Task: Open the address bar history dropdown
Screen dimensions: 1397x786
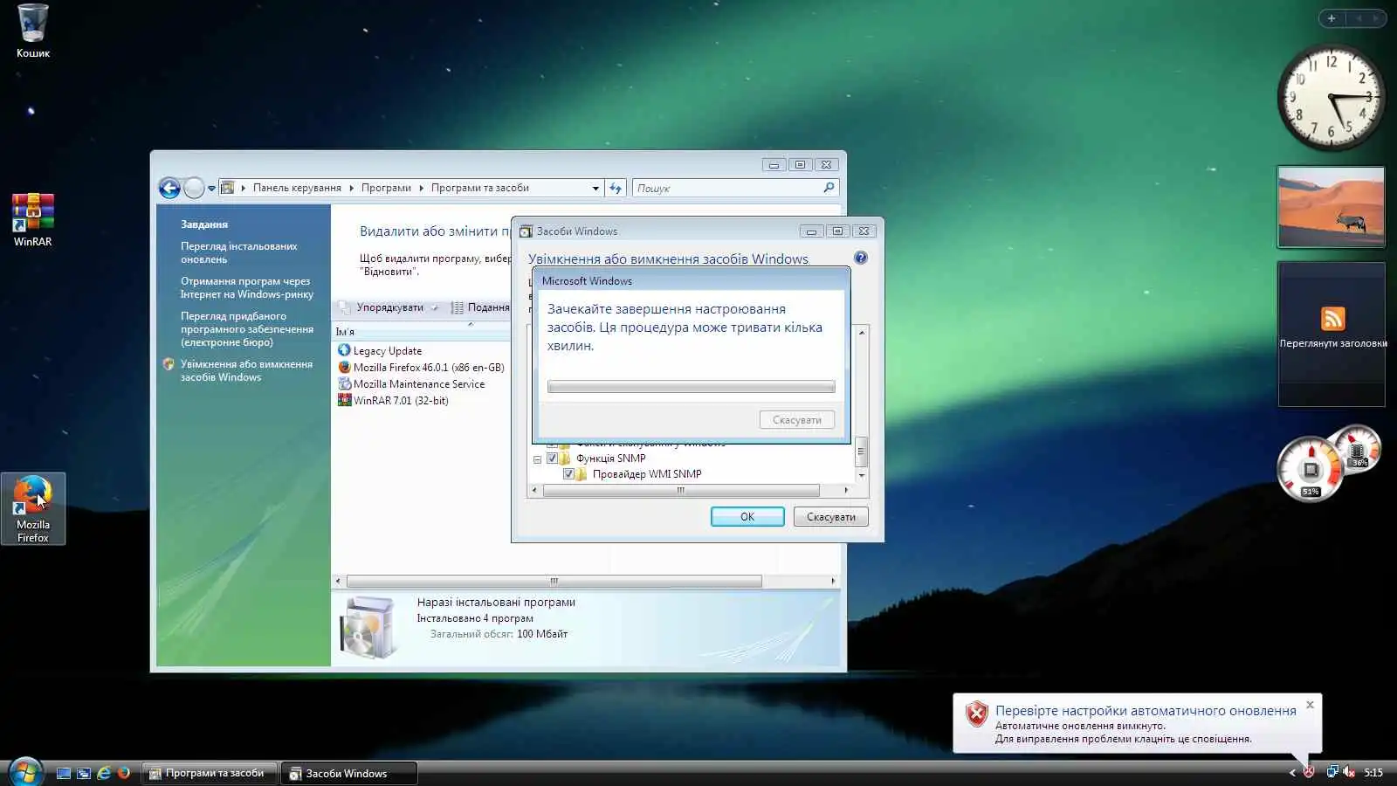Action: click(x=595, y=188)
